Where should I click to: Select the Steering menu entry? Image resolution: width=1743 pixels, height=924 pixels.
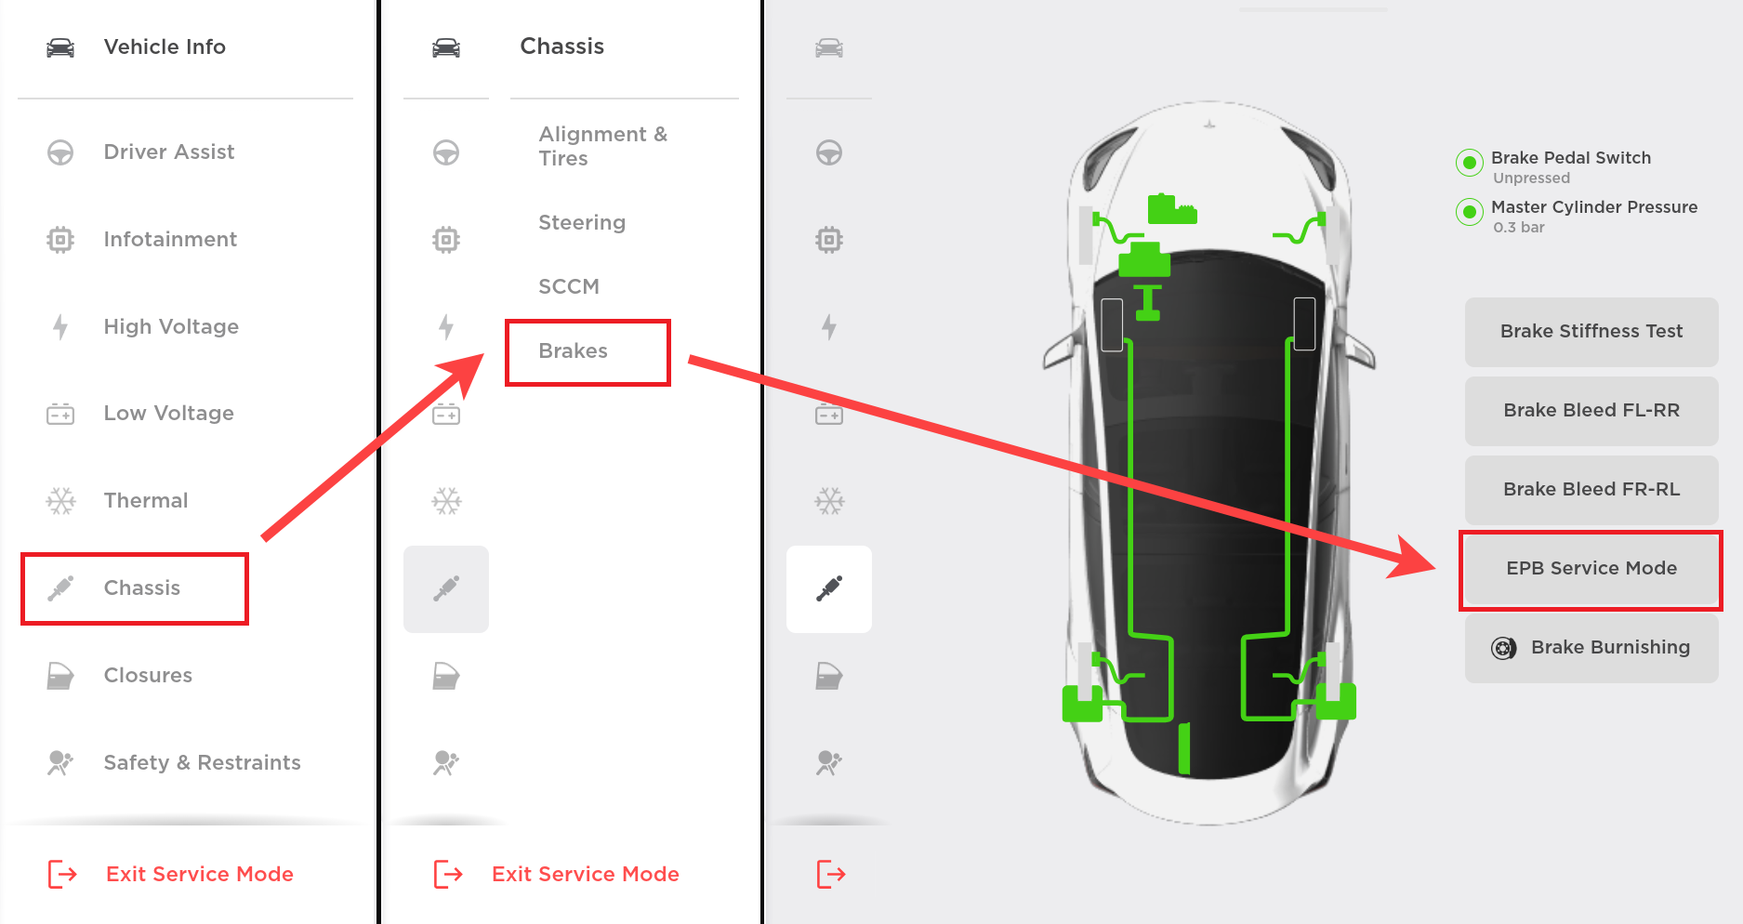(x=582, y=223)
